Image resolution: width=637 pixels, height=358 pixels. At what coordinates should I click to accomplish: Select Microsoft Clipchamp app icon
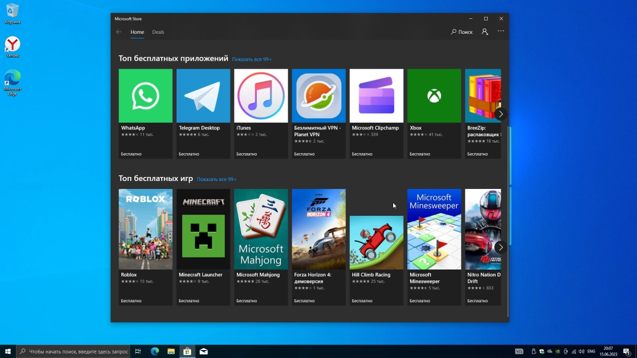376,96
